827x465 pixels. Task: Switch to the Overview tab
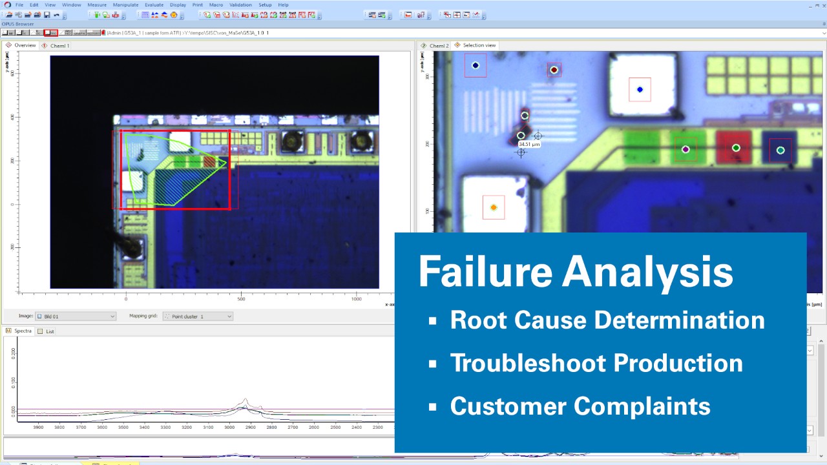[x=21, y=45]
